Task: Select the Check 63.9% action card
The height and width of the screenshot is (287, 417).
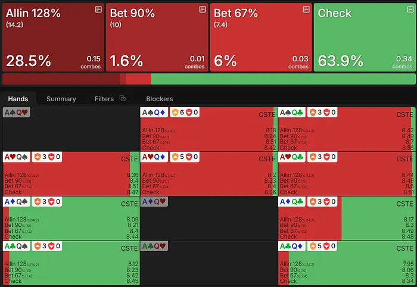Action: (x=364, y=37)
